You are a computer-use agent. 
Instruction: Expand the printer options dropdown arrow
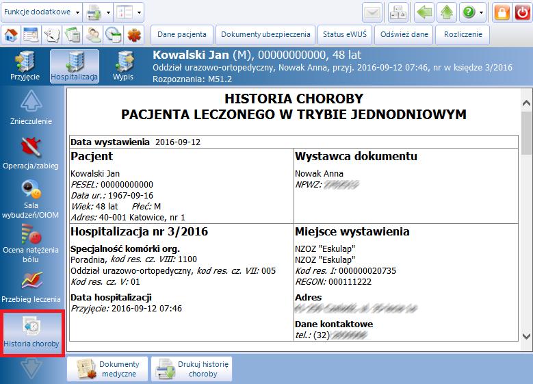coord(108,12)
